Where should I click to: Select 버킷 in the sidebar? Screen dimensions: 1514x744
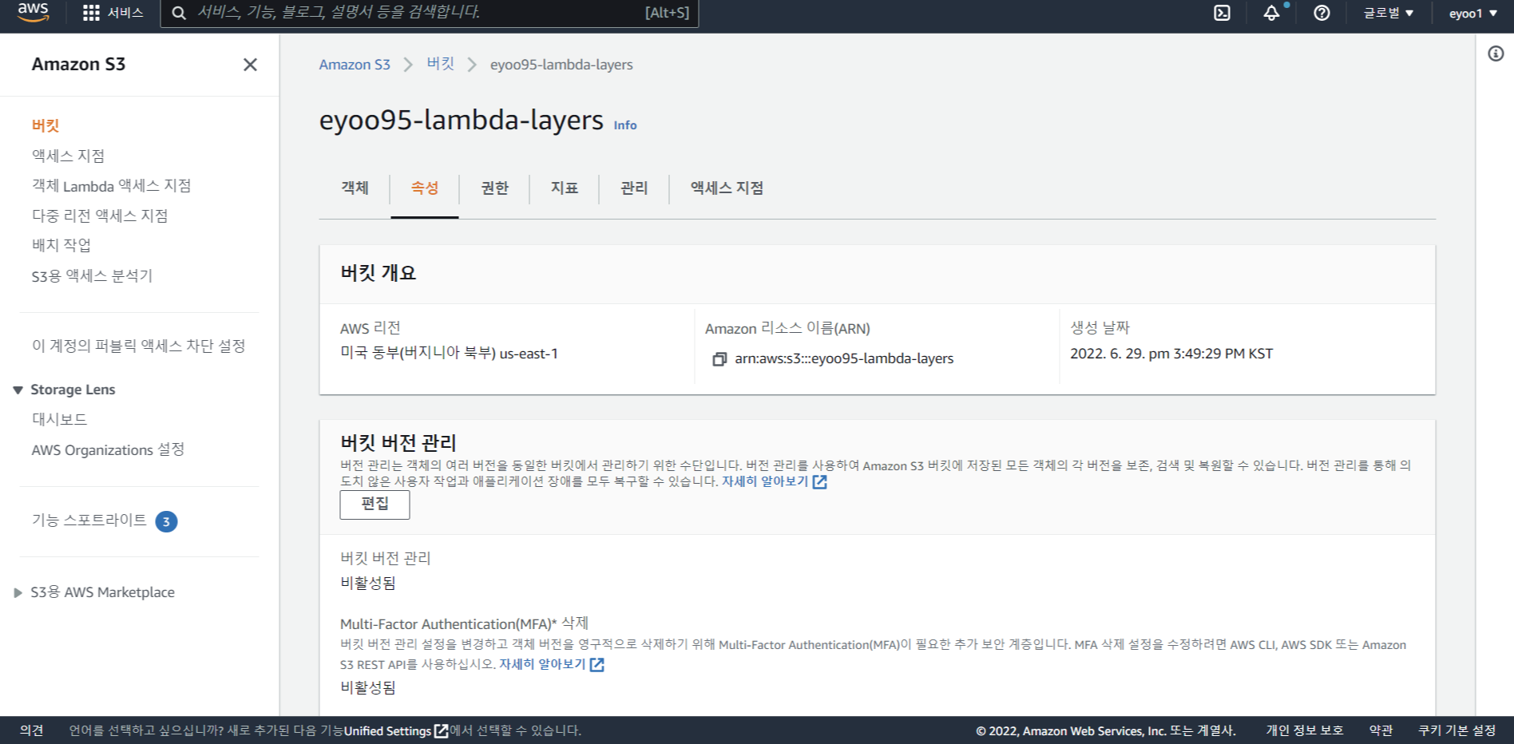46,125
